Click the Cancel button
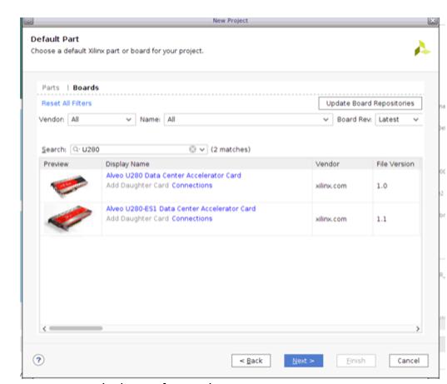The width and height of the screenshot is (447, 384). pos(408,361)
